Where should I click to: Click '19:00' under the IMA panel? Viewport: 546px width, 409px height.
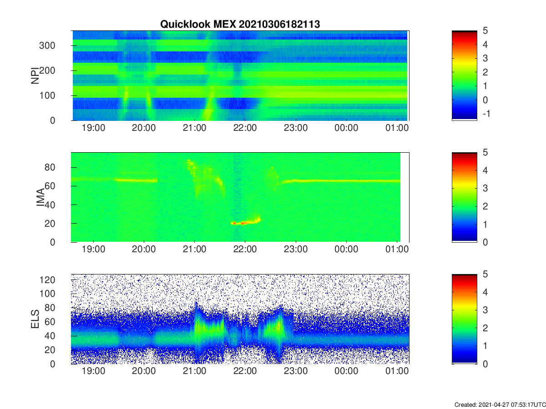pyautogui.click(x=93, y=250)
